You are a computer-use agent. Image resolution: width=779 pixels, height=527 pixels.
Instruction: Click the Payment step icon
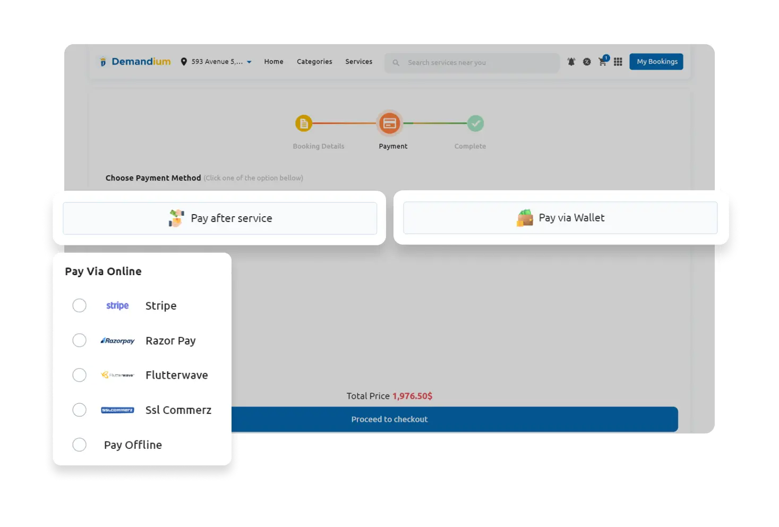tap(390, 123)
